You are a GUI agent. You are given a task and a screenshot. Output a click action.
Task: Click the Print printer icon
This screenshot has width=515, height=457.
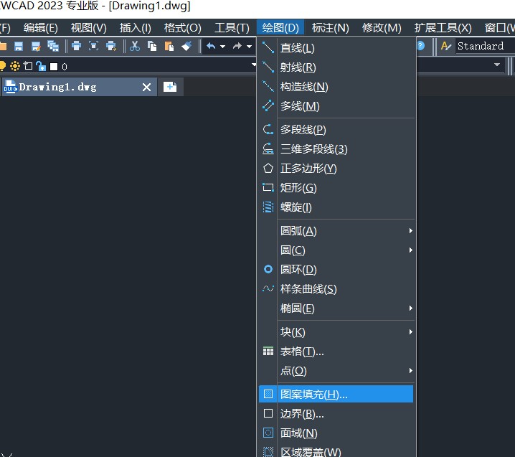pyautogui.click(x=76, y=46)
